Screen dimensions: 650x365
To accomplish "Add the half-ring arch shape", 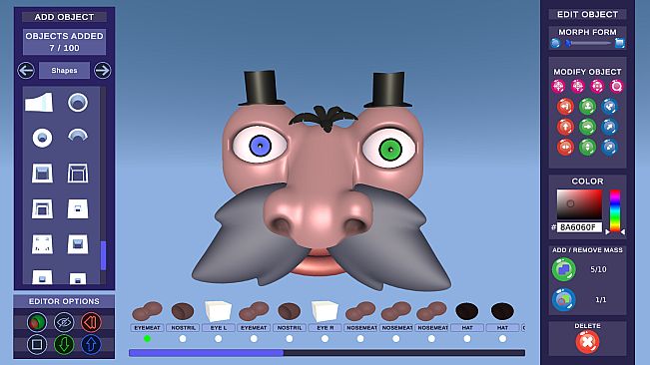I will pyautogui.click(x=78, y=136).
